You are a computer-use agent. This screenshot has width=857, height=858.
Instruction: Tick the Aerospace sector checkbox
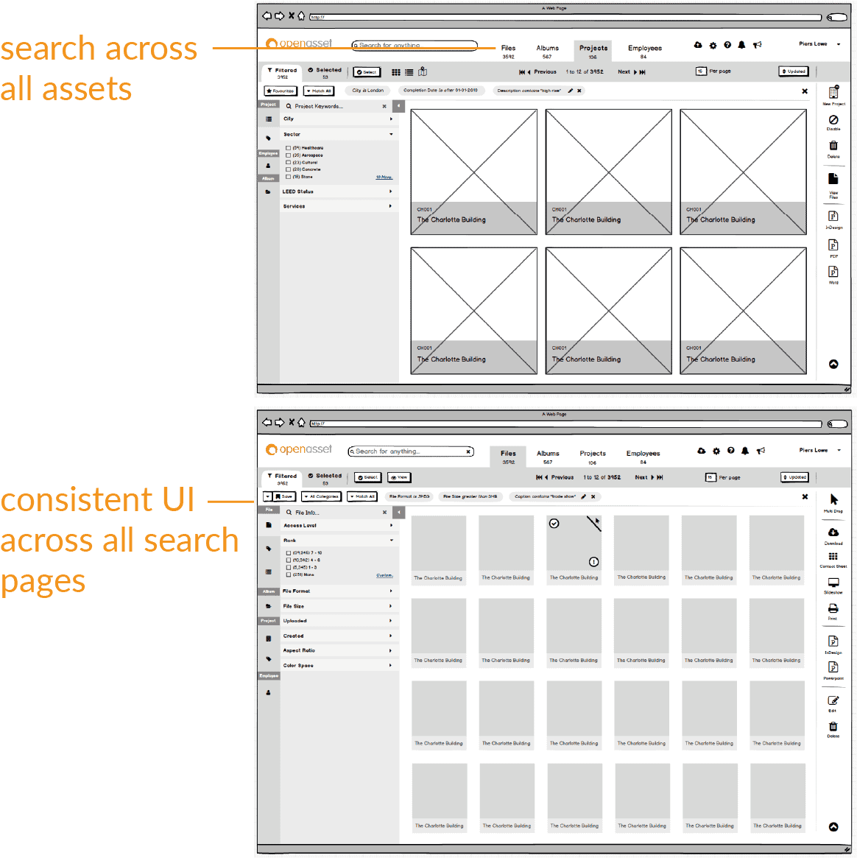point(288,155)
